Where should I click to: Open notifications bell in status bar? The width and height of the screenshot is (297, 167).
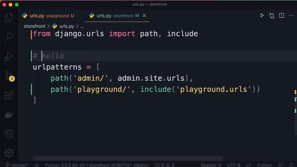pos(291,165)
